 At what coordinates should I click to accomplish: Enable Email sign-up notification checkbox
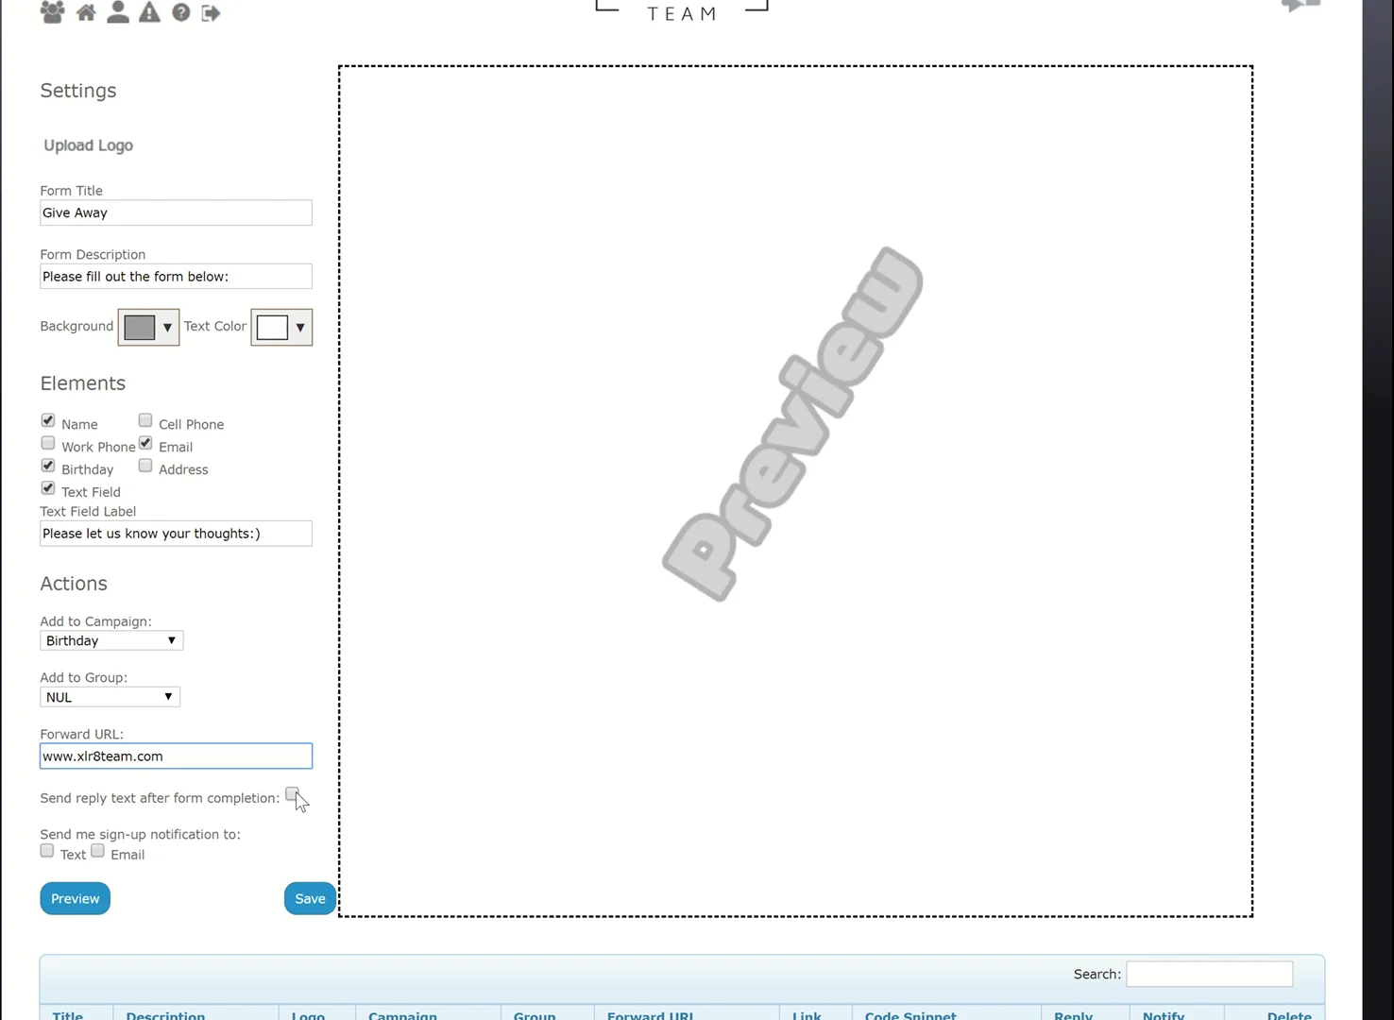(97, 851)
